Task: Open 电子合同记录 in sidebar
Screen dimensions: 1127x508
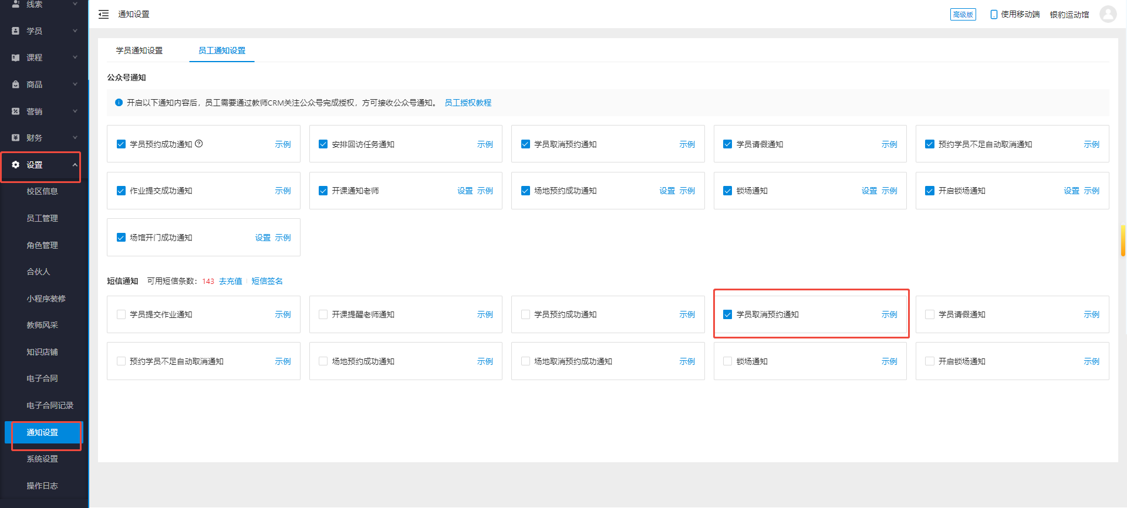Action: click(50, 405)
